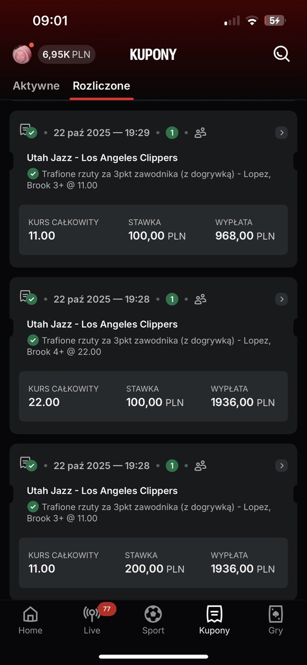Tap the green count badge on second coupon
The height and width of the screenshot is (665, 307).
click(x=172, y=299)
